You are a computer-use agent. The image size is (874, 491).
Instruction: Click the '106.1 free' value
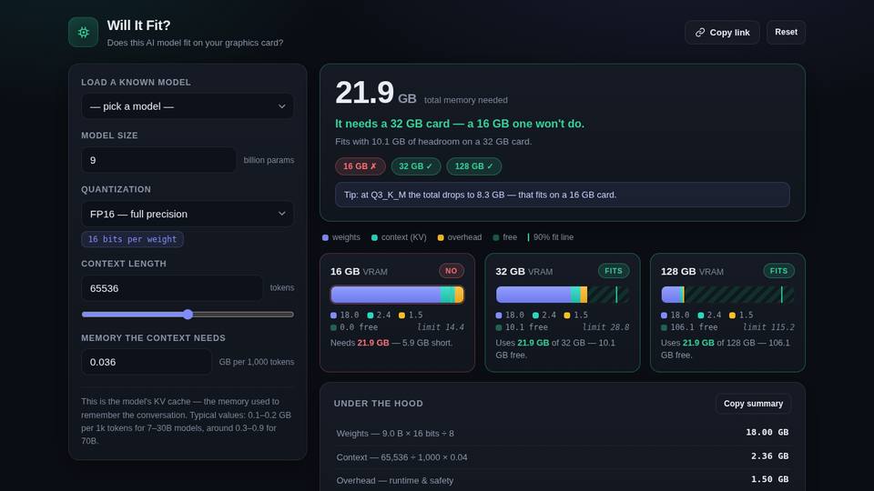coord(694,327)
